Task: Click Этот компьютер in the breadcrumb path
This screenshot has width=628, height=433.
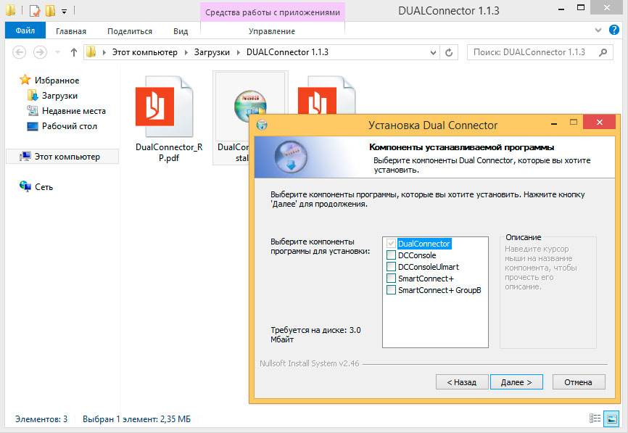Action: click(x=144, y=52)
